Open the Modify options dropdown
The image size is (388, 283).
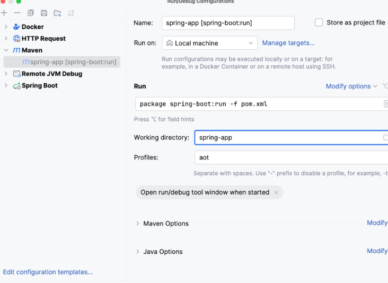click(x=351, y=86)
